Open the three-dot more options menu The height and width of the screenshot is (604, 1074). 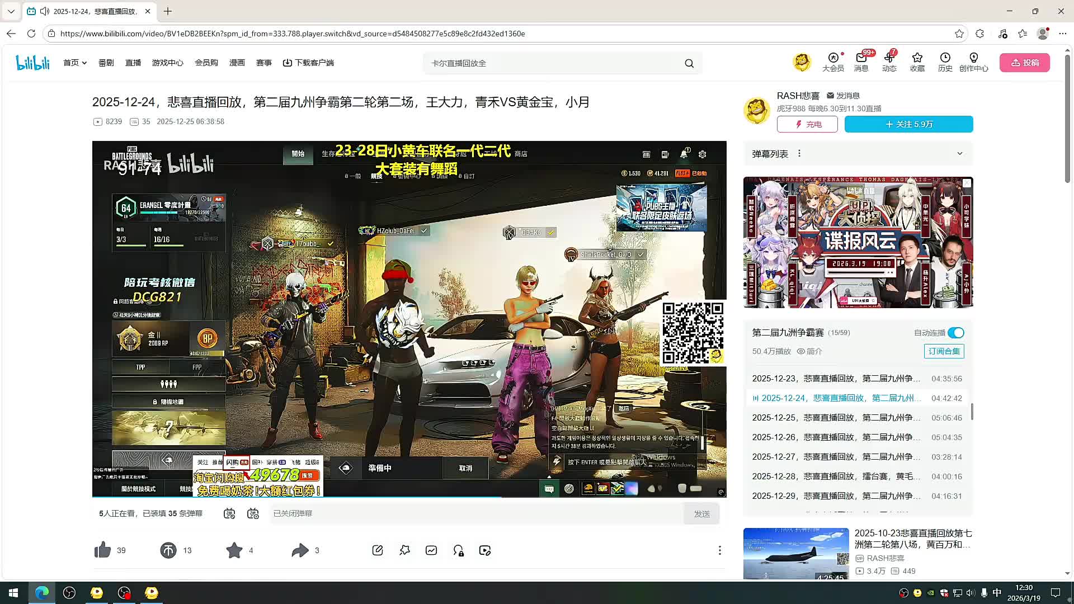tap(719, 550)
